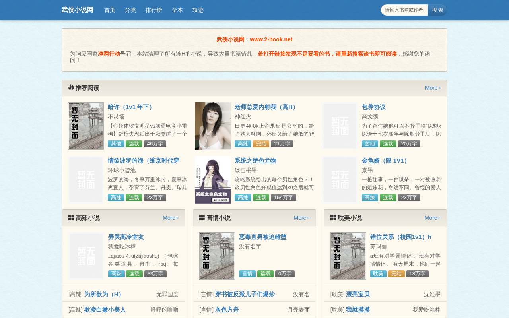Focus the book or author search field
This screenshot has width=509, height=318.
point(404,10)
